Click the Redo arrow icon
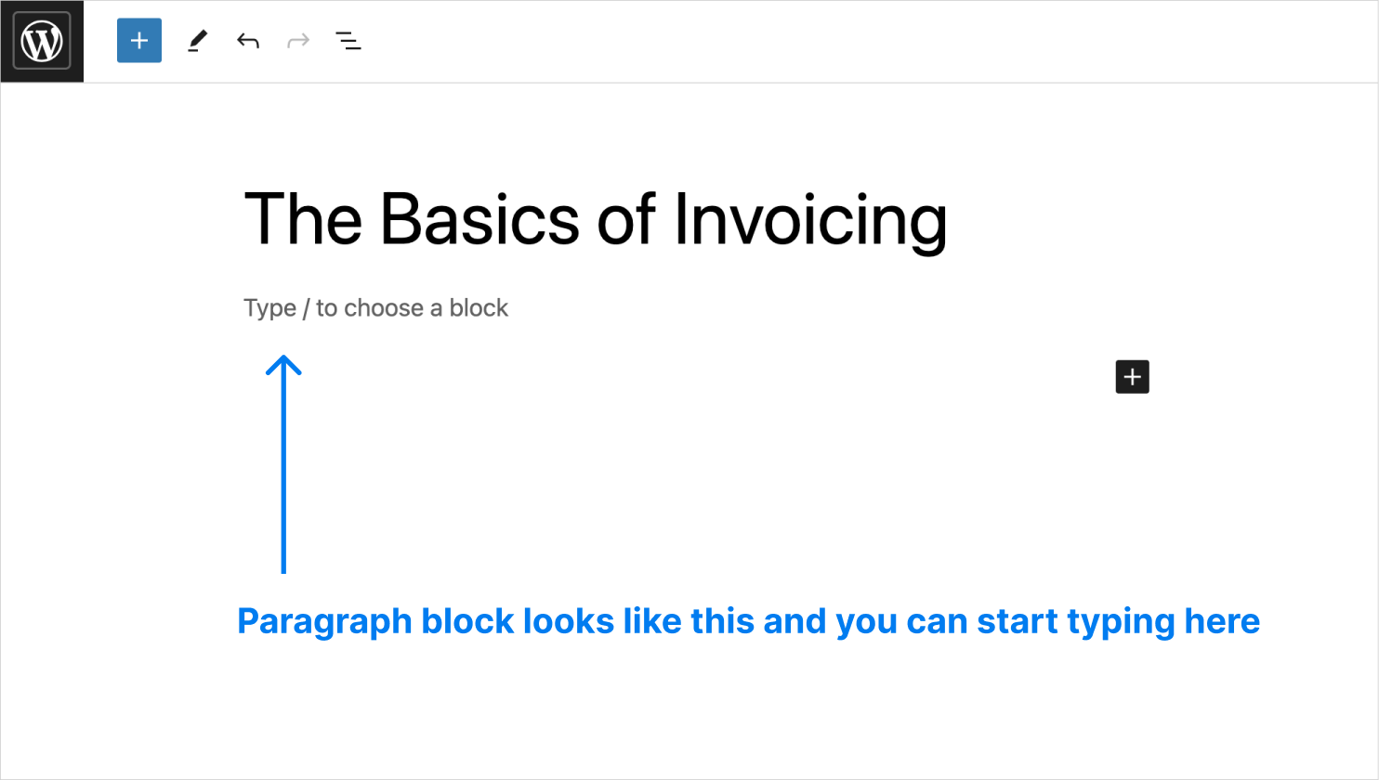 [x=296, y=40]
